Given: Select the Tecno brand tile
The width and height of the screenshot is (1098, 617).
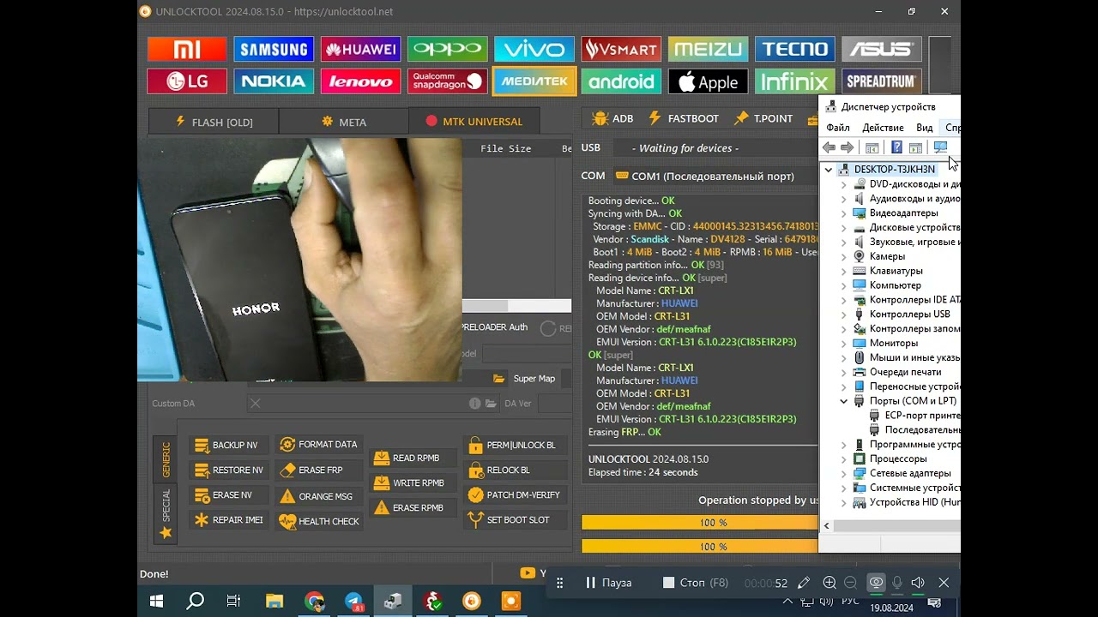Looking at the screenshot, I should click(794, 49).
